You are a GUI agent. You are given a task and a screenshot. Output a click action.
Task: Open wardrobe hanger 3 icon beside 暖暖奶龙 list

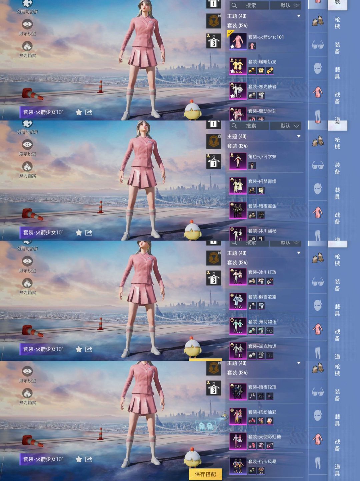[x=214, y=41]
